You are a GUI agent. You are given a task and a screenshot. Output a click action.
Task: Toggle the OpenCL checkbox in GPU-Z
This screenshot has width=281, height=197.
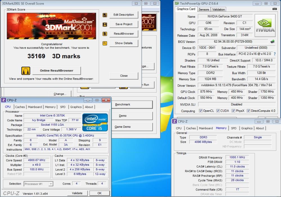(x=201, y=111)
